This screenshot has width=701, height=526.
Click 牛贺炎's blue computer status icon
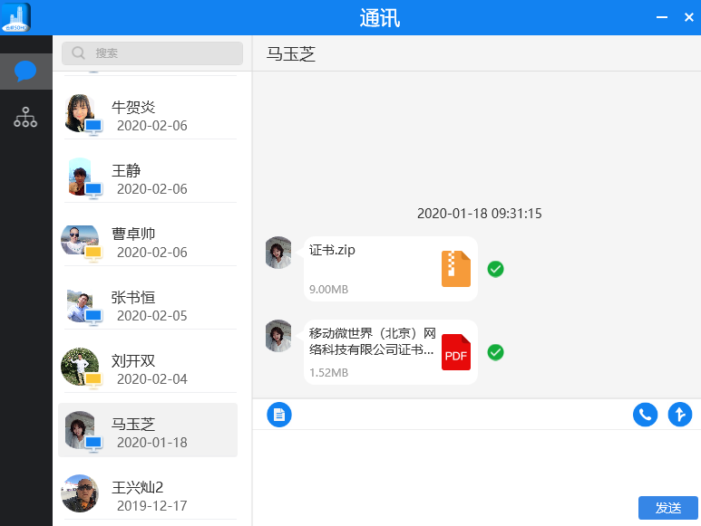tap(93, 127)
